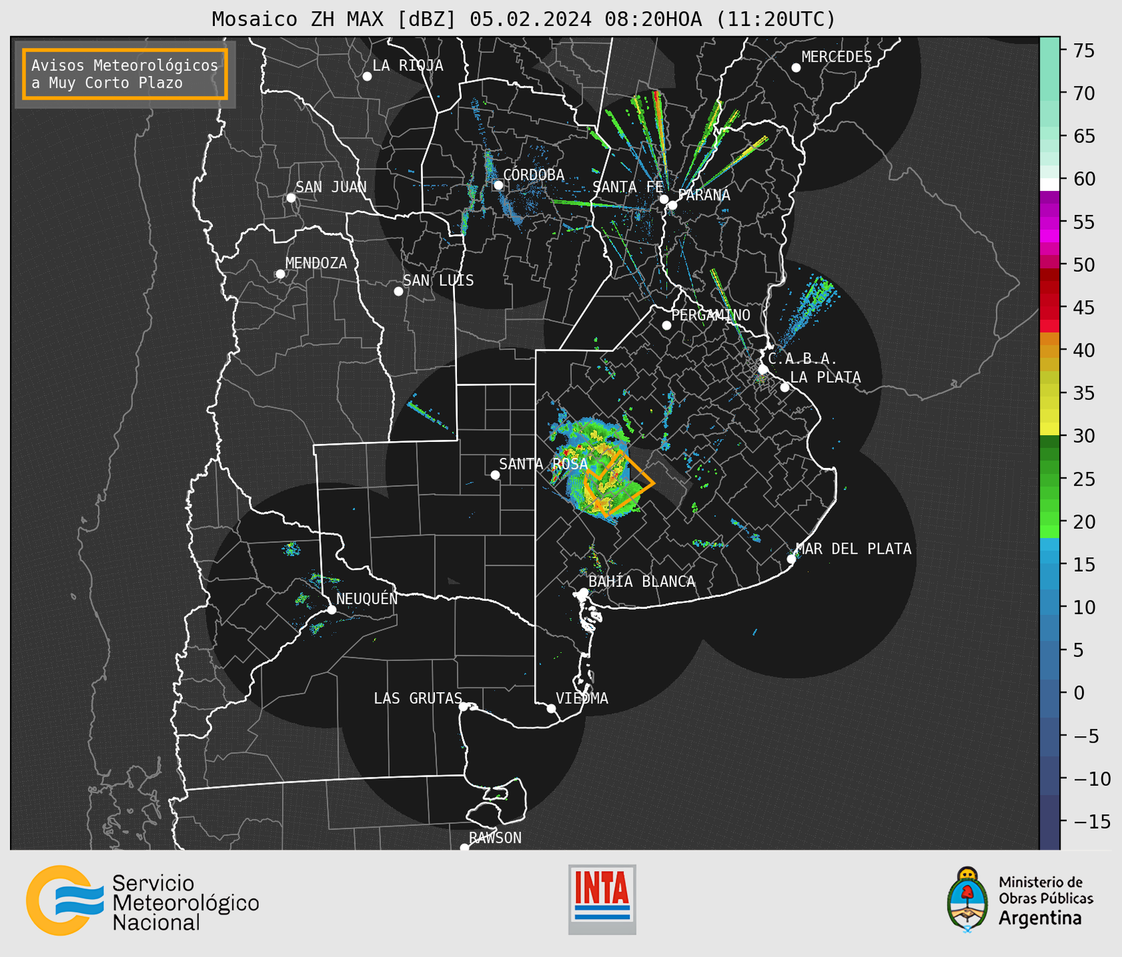
Task: Click the NEUQUÉN map label
Action: point(367,599)
